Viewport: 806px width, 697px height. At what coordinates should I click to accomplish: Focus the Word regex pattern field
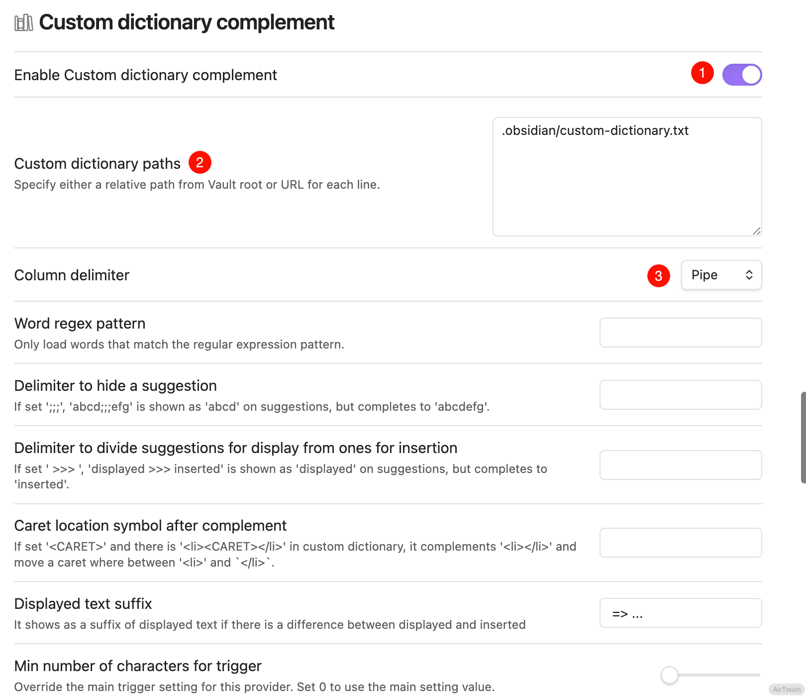[680, 333]
